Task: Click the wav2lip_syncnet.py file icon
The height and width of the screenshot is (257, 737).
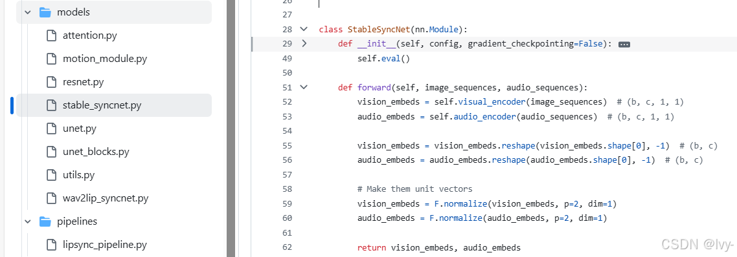Action: 52,198
